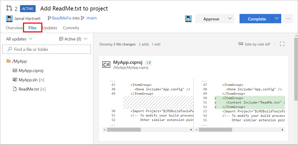
Task: Click the document icon beside ReadMe.txt
Action: (x=15, y=89)
